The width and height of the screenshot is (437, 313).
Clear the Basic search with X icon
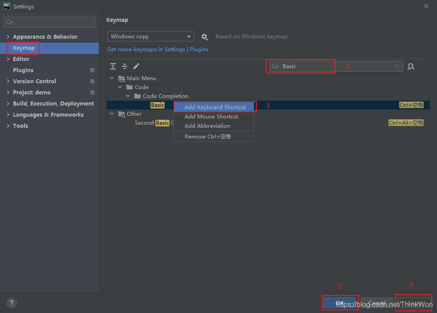[397, 66]
